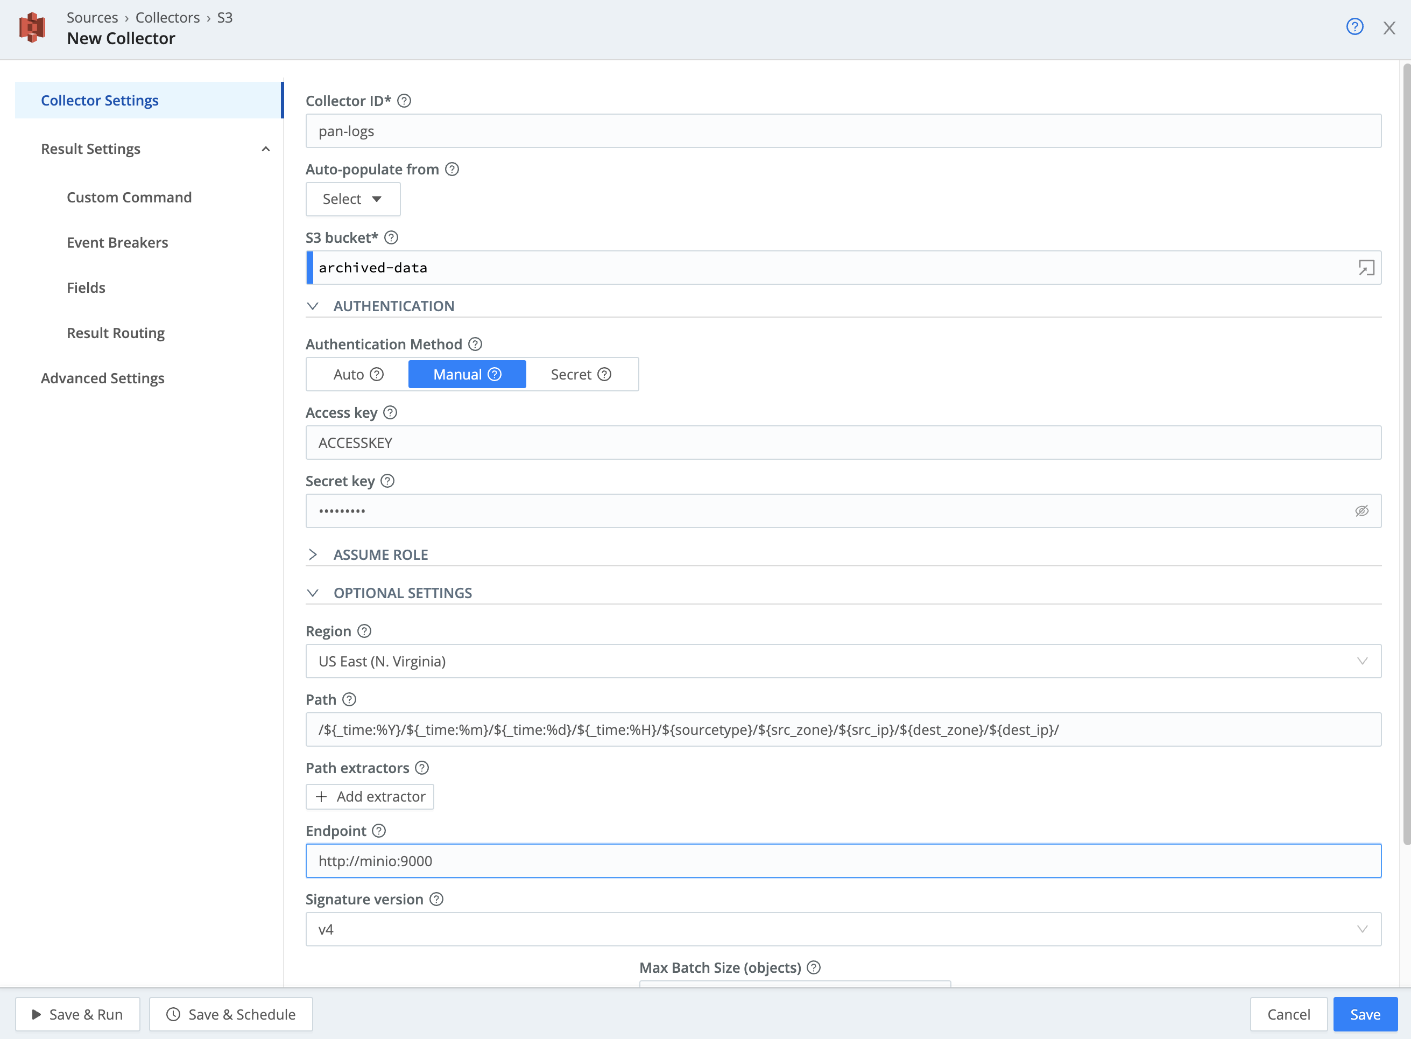The width and height of the screenshot is (1411, 1039).
Task: Click the Result Settings menu item
Action: (x=91, y=148)
